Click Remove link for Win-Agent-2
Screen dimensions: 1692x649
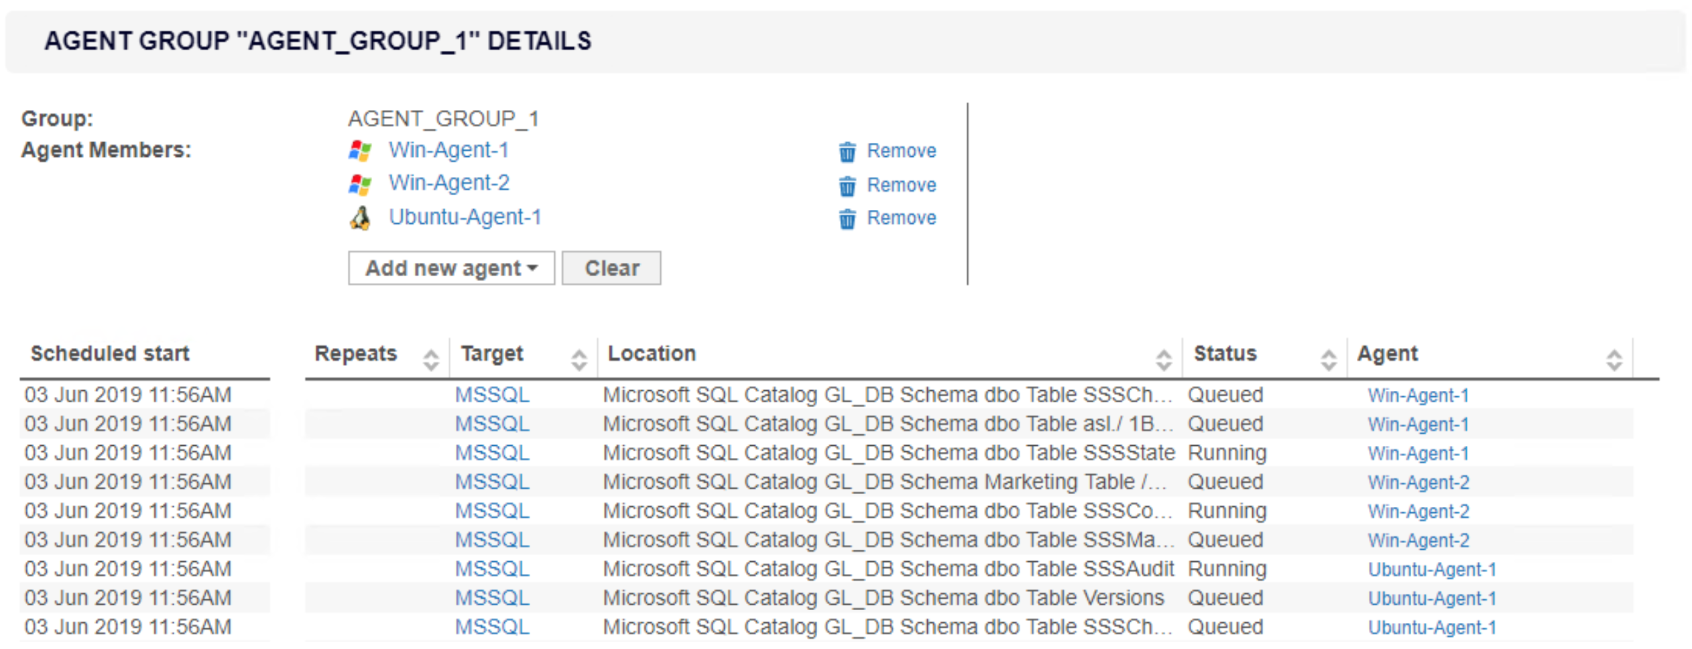[901, 185]
